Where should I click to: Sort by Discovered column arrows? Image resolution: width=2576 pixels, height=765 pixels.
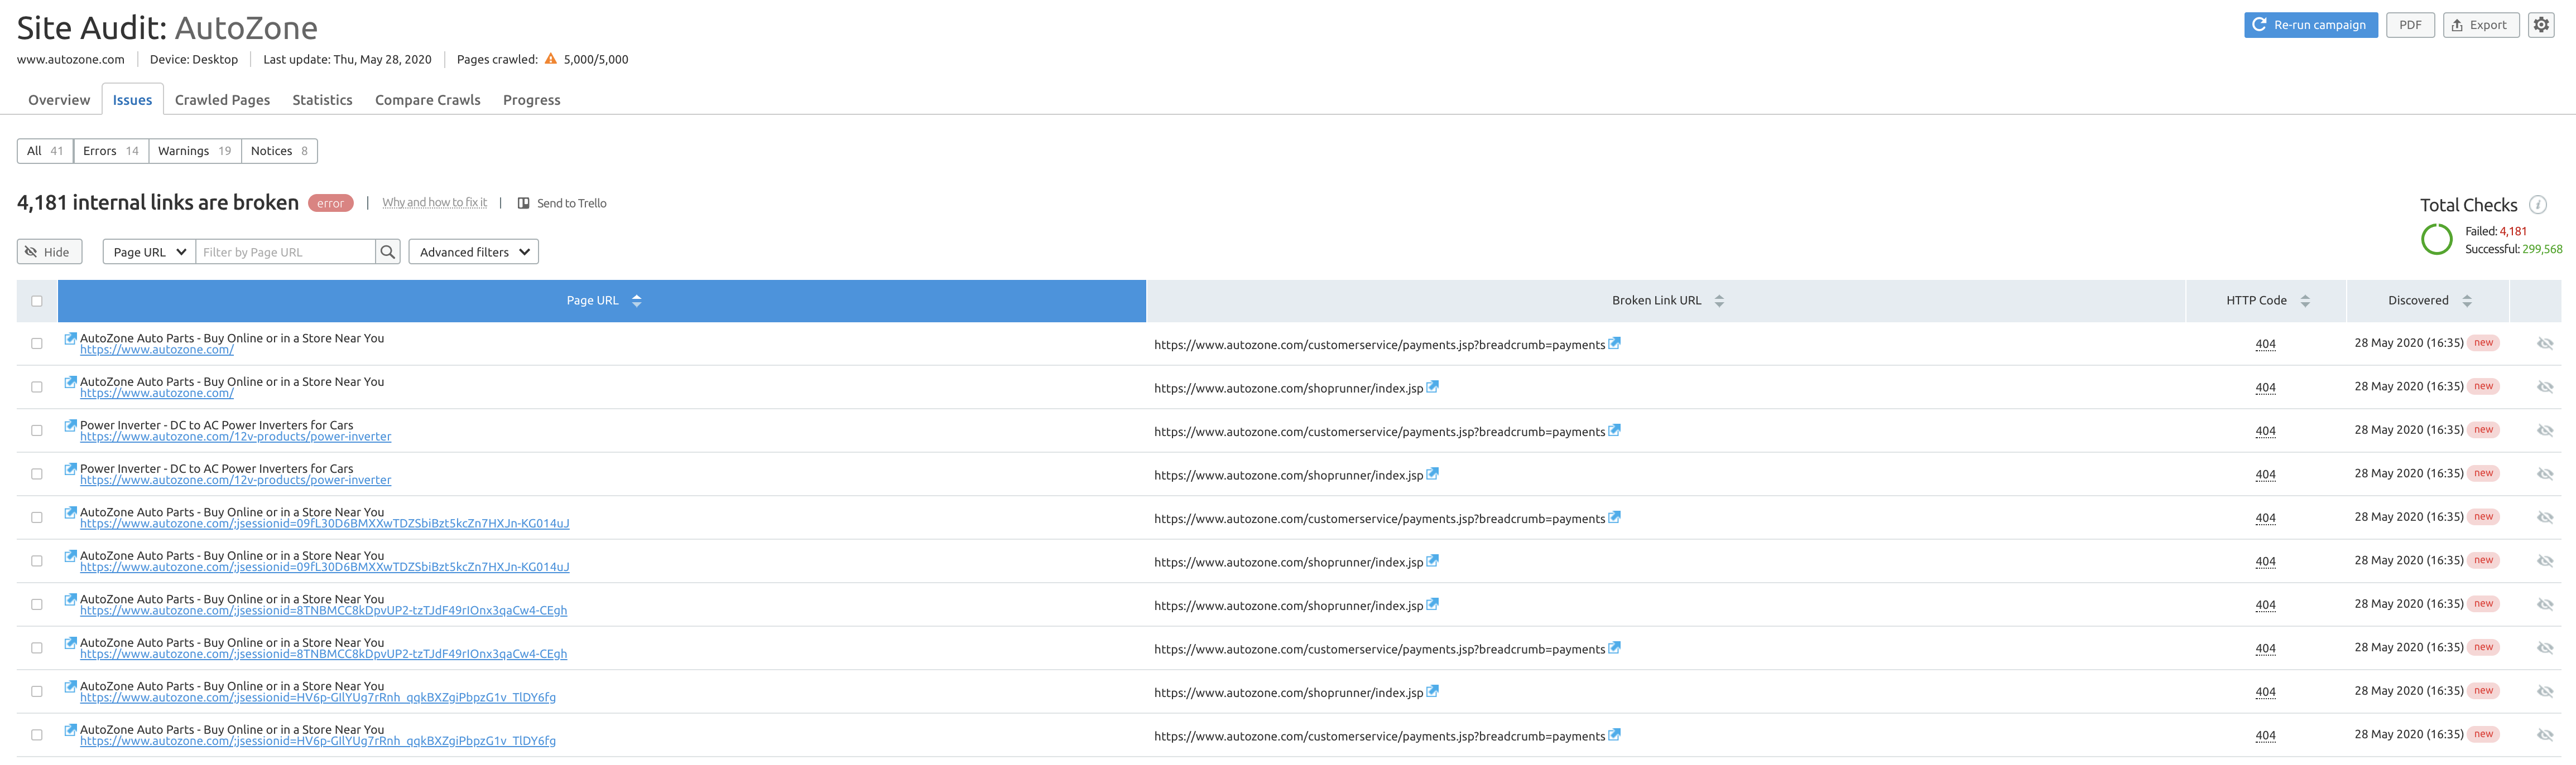pyautogui.click(x=2467, y=301)
